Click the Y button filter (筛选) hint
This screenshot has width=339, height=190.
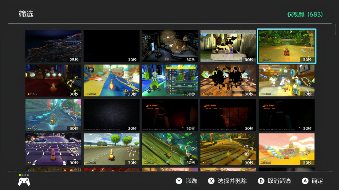(x=186, y=181)
